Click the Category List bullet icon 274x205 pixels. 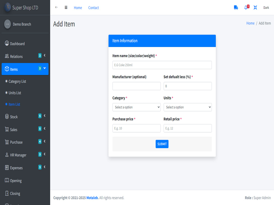click(x=6, y=81)
